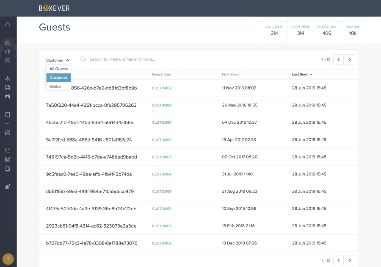Go to next page using top arrow

(x=350, y=60)
